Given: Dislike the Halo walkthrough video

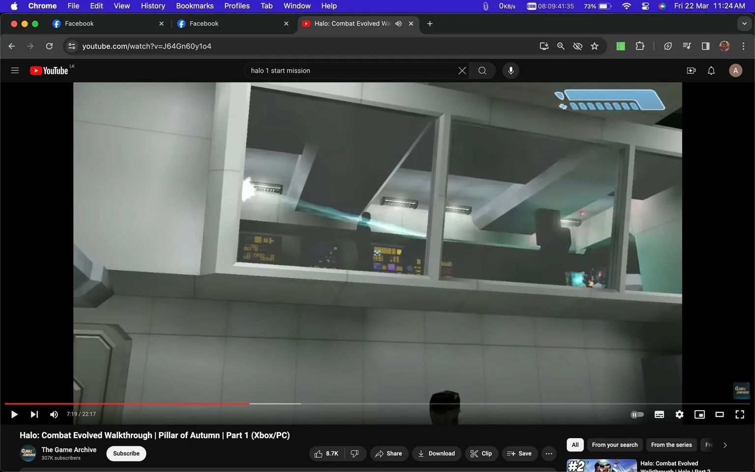Looking at the screenshot, I should coord(354,453).
